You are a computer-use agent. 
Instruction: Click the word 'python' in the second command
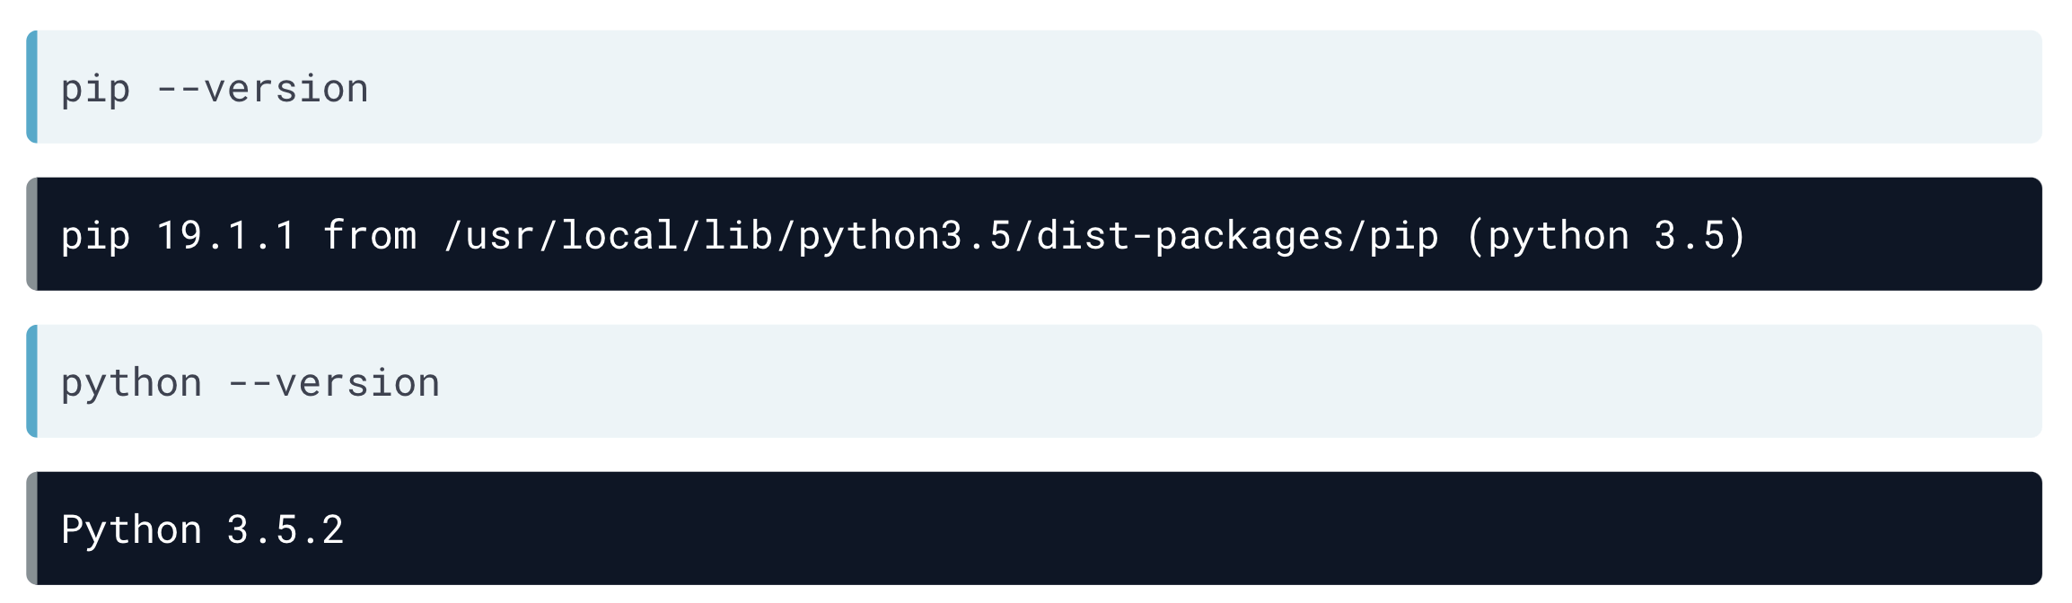131,384
